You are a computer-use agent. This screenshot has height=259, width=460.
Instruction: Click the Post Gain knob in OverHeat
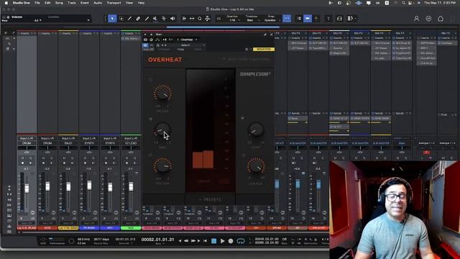pyautogui.click(x=162, y=165)
